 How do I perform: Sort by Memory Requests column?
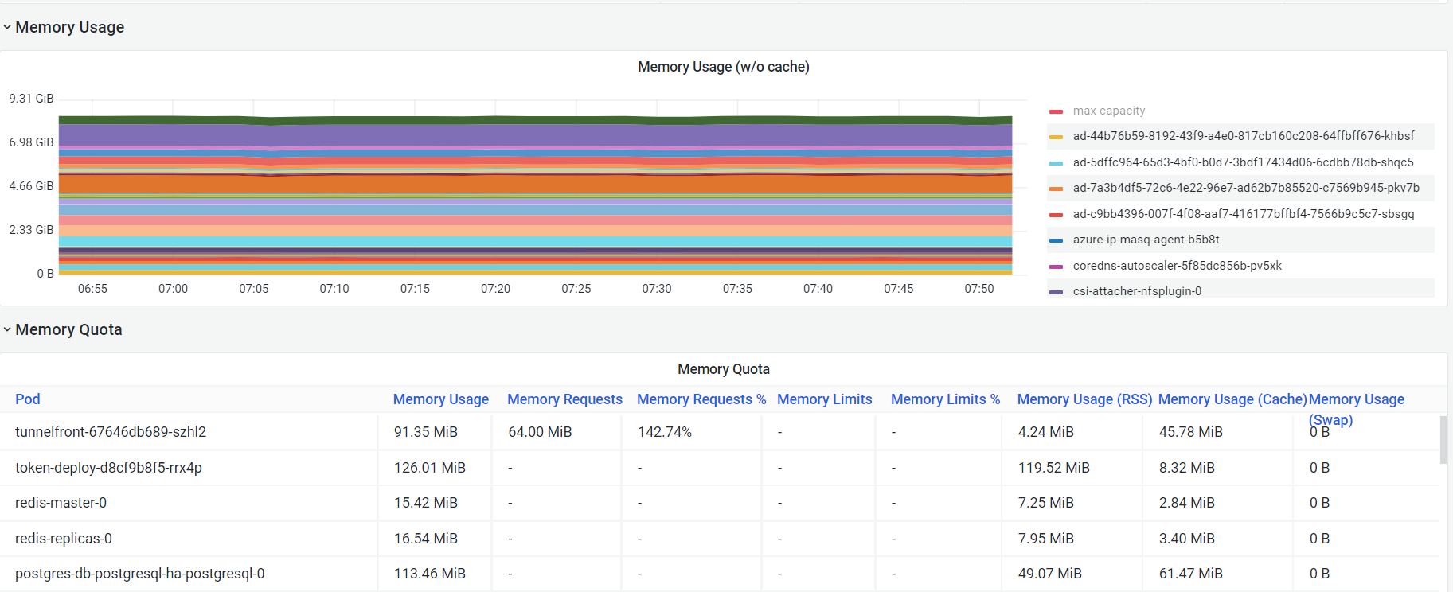[x=564, y=399]
